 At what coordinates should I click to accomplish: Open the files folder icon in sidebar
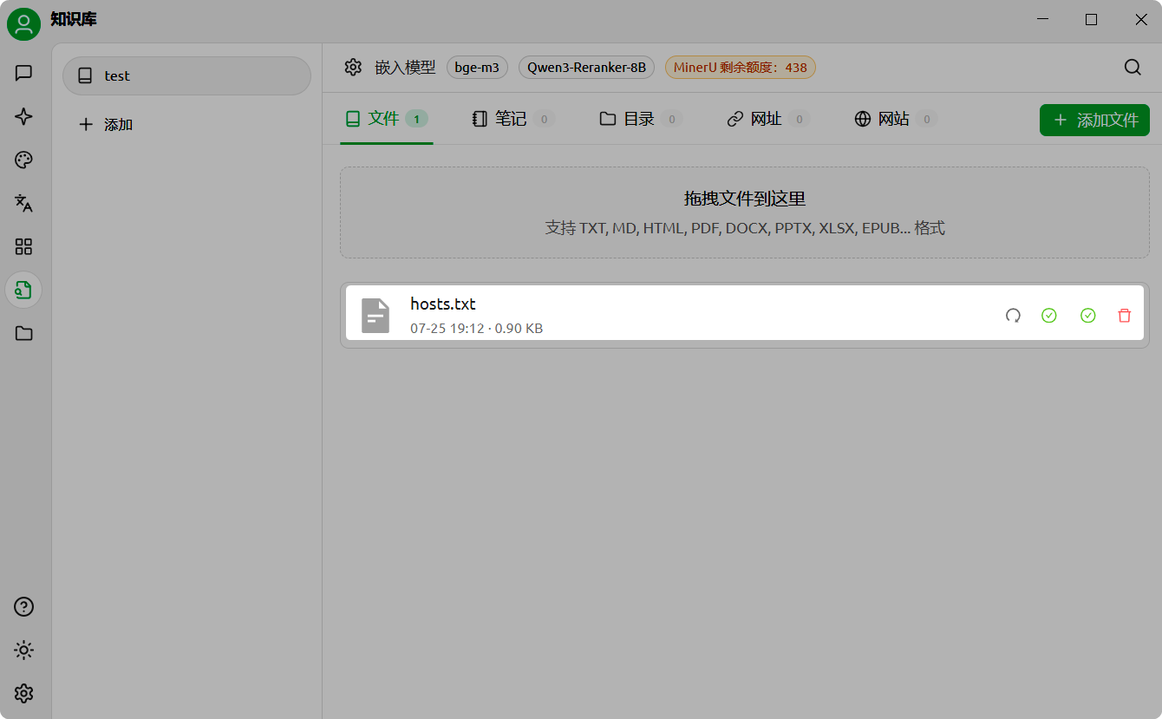coord(23,333)
